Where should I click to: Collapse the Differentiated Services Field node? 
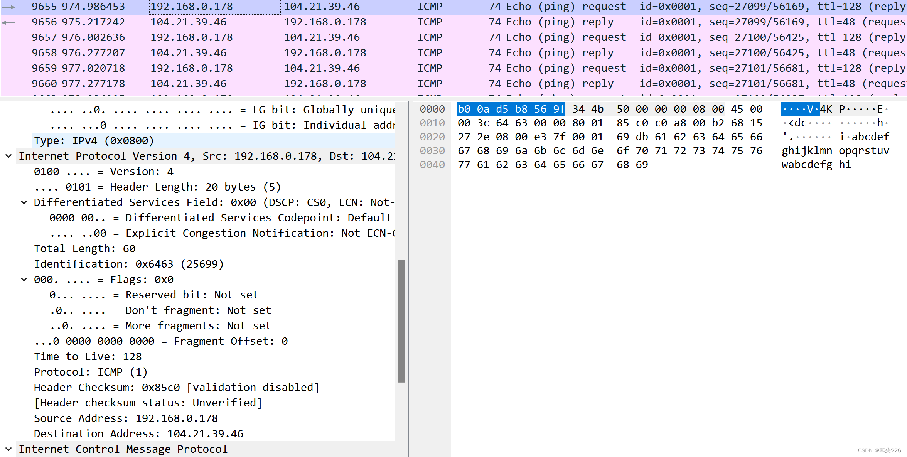(x=24, y=202)
